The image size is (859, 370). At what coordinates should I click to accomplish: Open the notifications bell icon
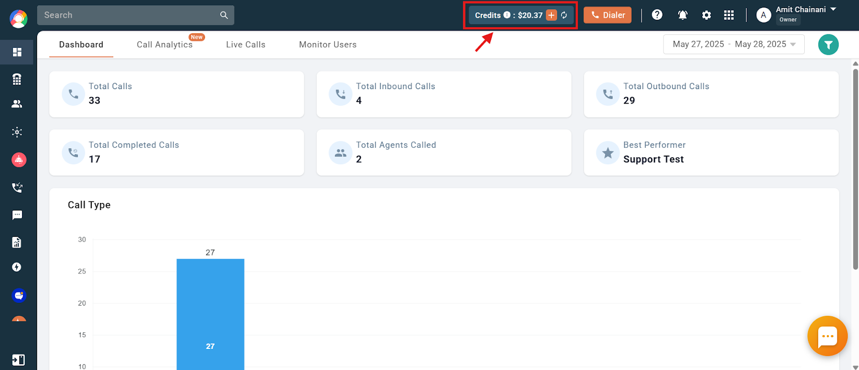click(683, 15)
